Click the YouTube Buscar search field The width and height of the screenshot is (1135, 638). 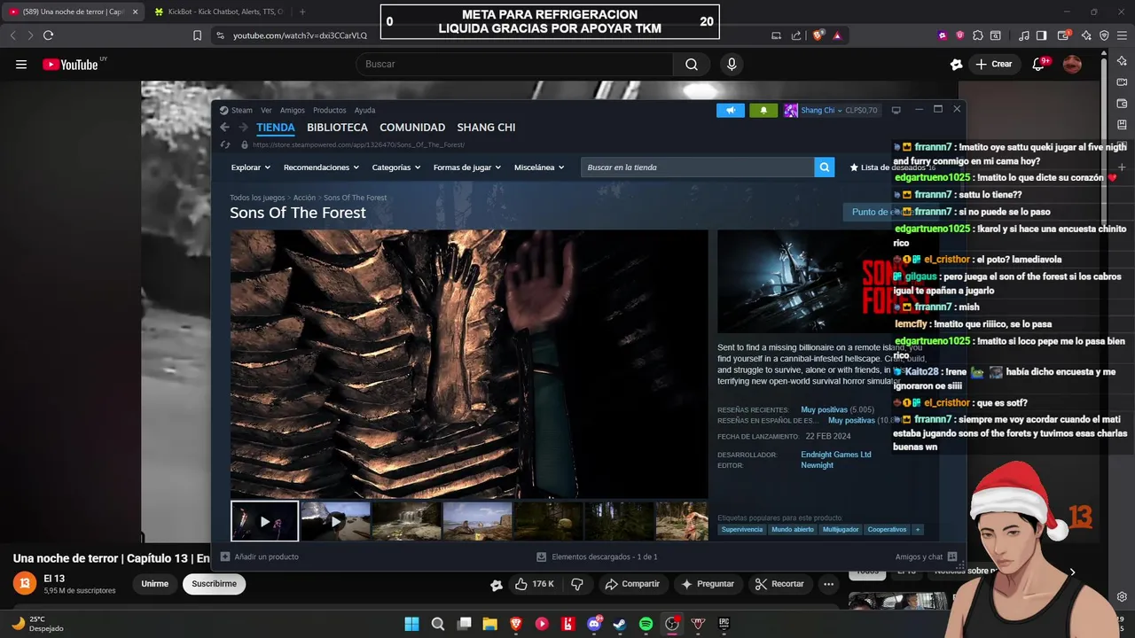pos(514,64)
